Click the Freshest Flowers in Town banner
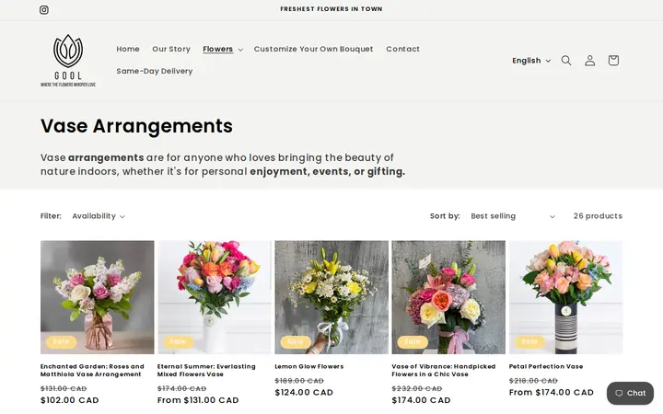Image resolution: width=663 pixels, height=414 pixels. pos(331,9)
